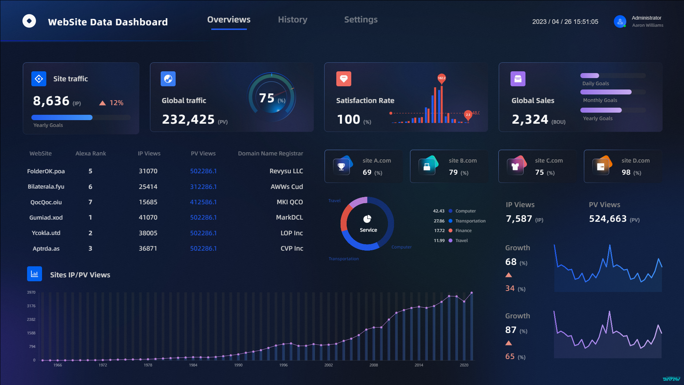Click the Satisfaction Rate heart icon
Viewport: 684px width, 385px height.
344,79
